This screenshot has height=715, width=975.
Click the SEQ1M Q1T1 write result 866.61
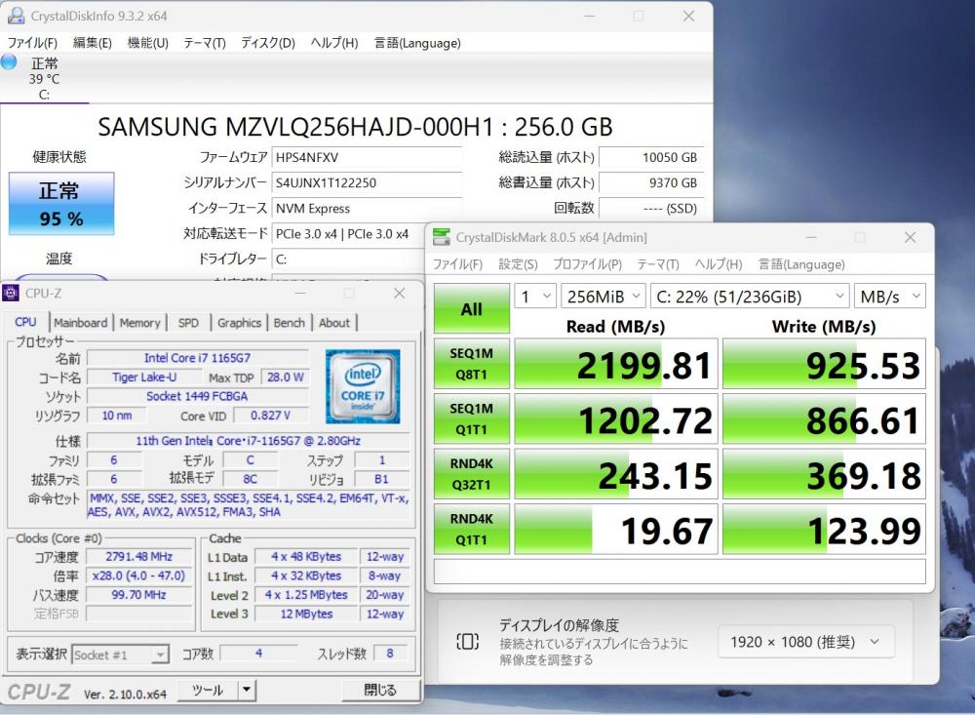[x=825, y=418]
